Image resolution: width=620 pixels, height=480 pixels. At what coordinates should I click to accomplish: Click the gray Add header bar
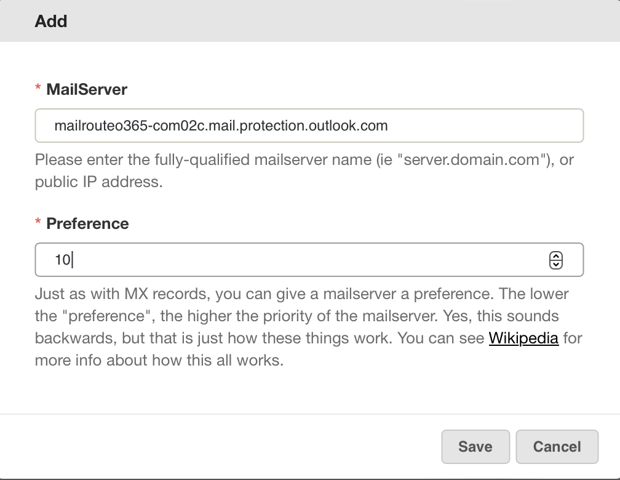pos(310,20)
